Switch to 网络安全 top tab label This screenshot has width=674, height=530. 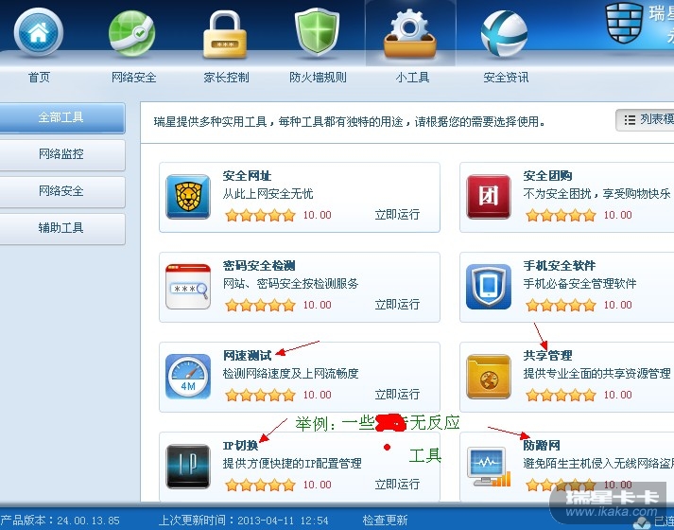pyautogui.click(x=133, y=78)
